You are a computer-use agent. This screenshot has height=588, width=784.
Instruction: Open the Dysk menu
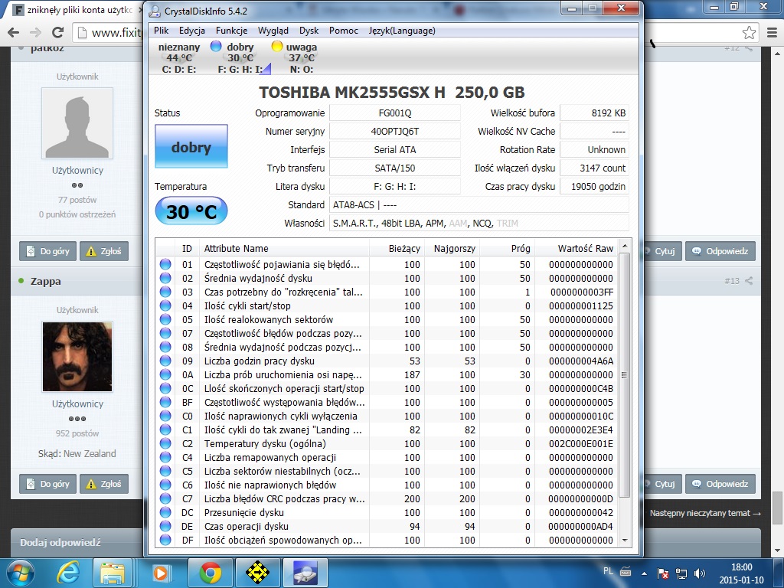309,31
